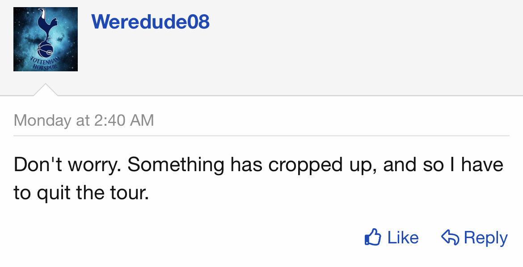Click the thumbs-up Like icon
Screen dimensions: 523x267
373,237
